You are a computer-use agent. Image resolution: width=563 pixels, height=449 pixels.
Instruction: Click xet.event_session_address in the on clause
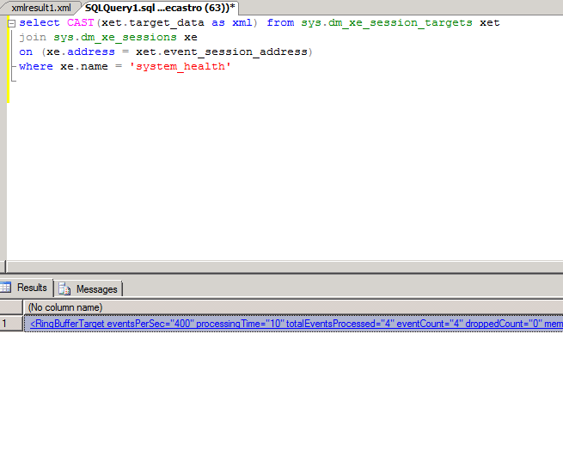222,52
